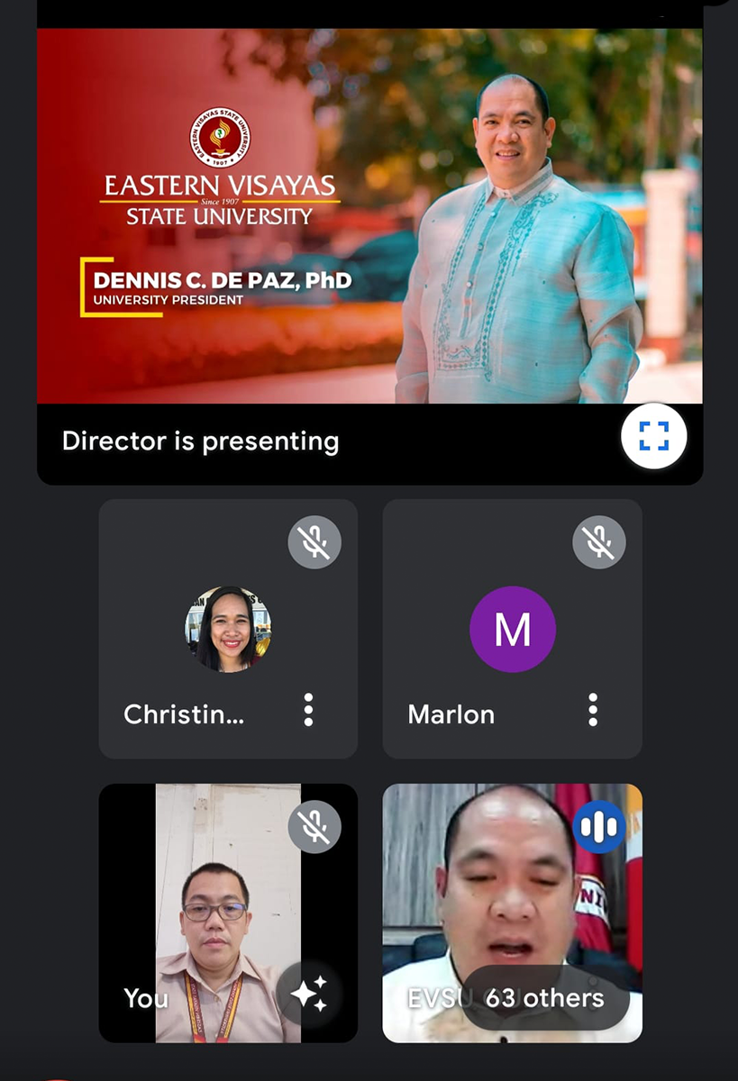Tap the muted microphone icon on your tile
The image size is (738, 1081).
(x=314, y=827)
